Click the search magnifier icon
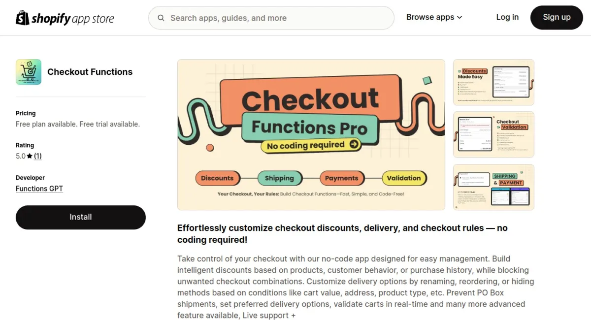The image size is (591, 320). [161, 18]
